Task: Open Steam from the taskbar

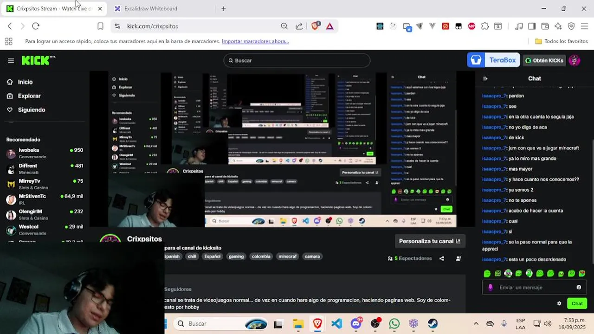Action: point(433,323)
